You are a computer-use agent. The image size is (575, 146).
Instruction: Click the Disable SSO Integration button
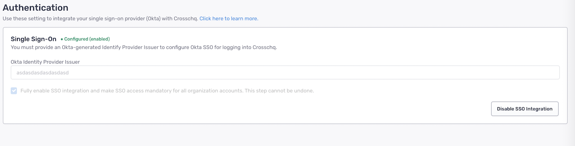click(524, 109)
